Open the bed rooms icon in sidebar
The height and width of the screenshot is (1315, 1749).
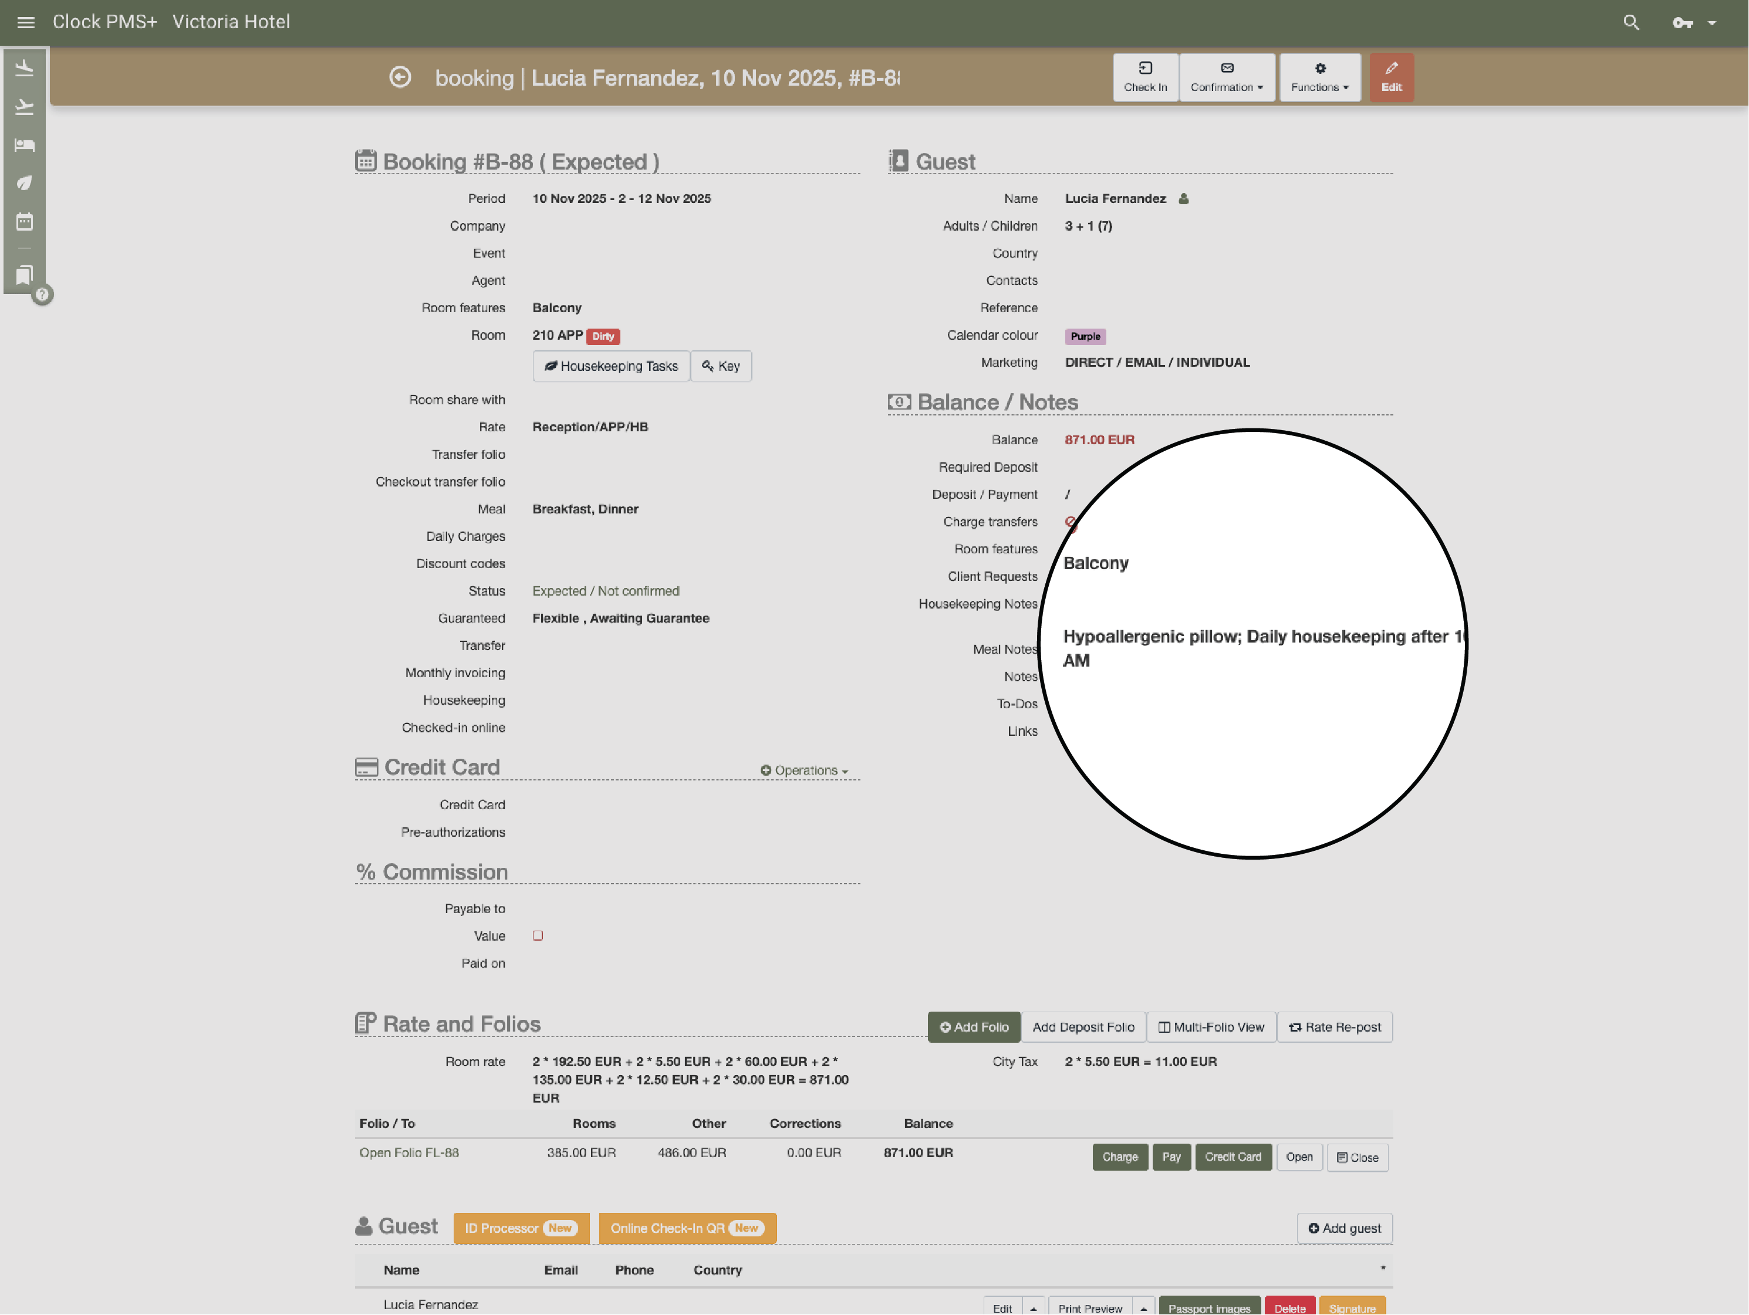click(x=25, y=145)
